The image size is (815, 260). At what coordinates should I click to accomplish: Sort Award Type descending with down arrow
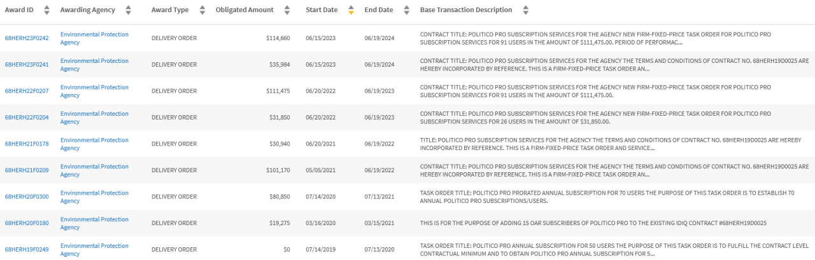pyautogui.click(x=202, y=13)
